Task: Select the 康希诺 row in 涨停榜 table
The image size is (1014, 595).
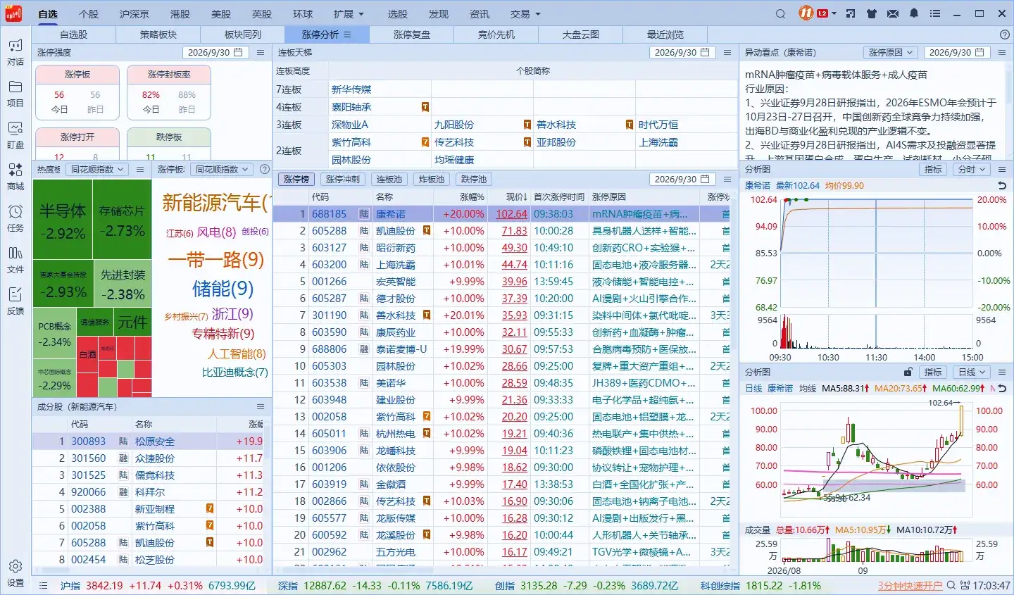Action: [x=501, y=213]
